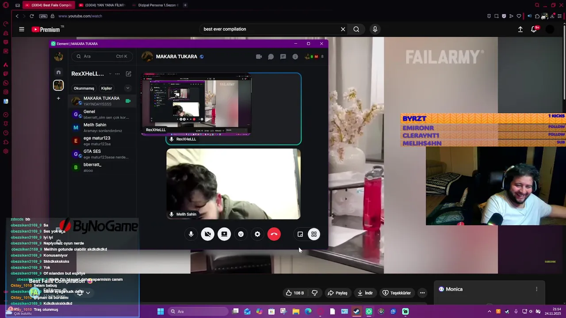The height and width of the screenshot is (318, 566).
Task: Click the Element search field Ara
Action: 101,56
